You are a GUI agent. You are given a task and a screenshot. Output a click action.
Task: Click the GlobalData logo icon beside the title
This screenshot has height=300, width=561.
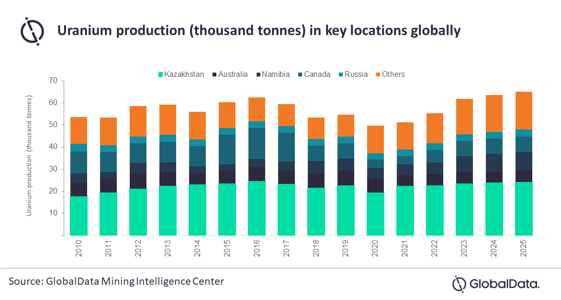pyautogui.click(x=32, y=31)
